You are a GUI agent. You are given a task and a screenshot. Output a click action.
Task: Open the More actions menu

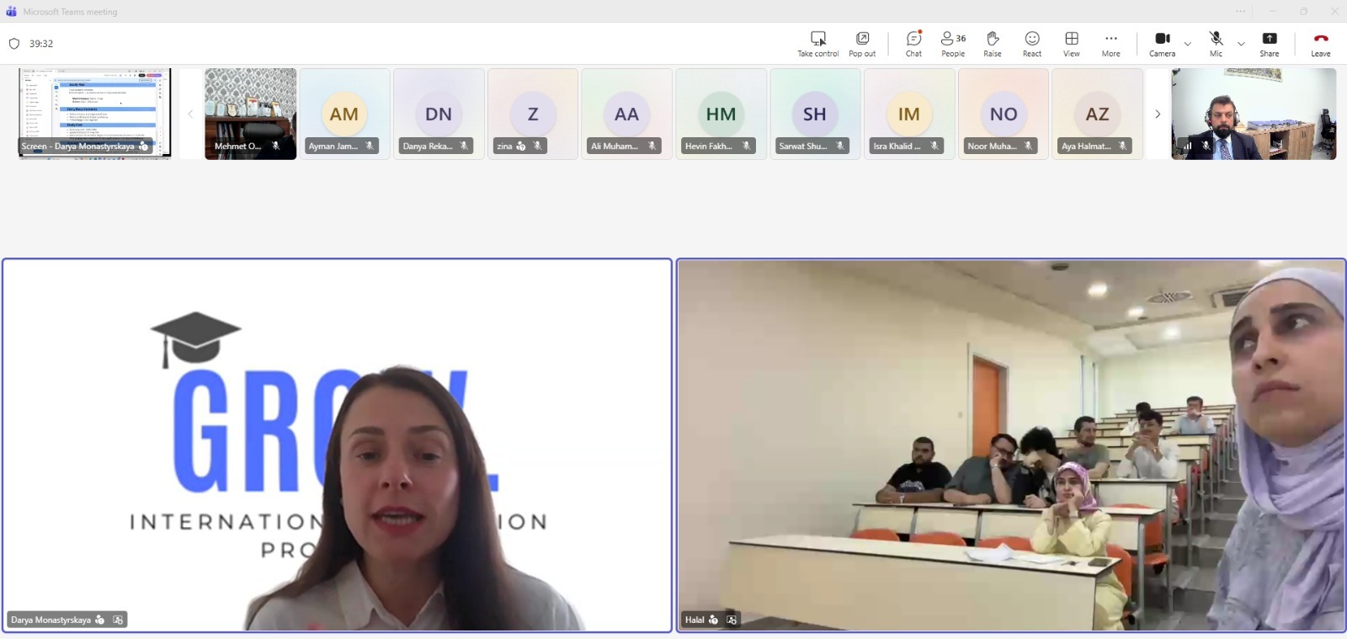pos(1111,44)
